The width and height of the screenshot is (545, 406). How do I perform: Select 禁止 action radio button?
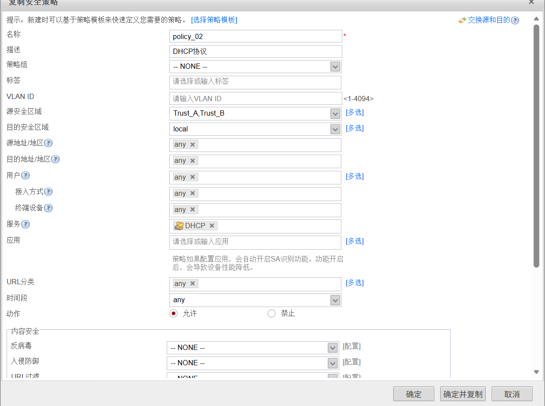click(x=272, y=313)
